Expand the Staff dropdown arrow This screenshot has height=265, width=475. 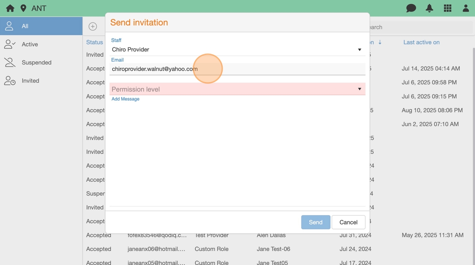pyautogui.click(x=359, y=50)
